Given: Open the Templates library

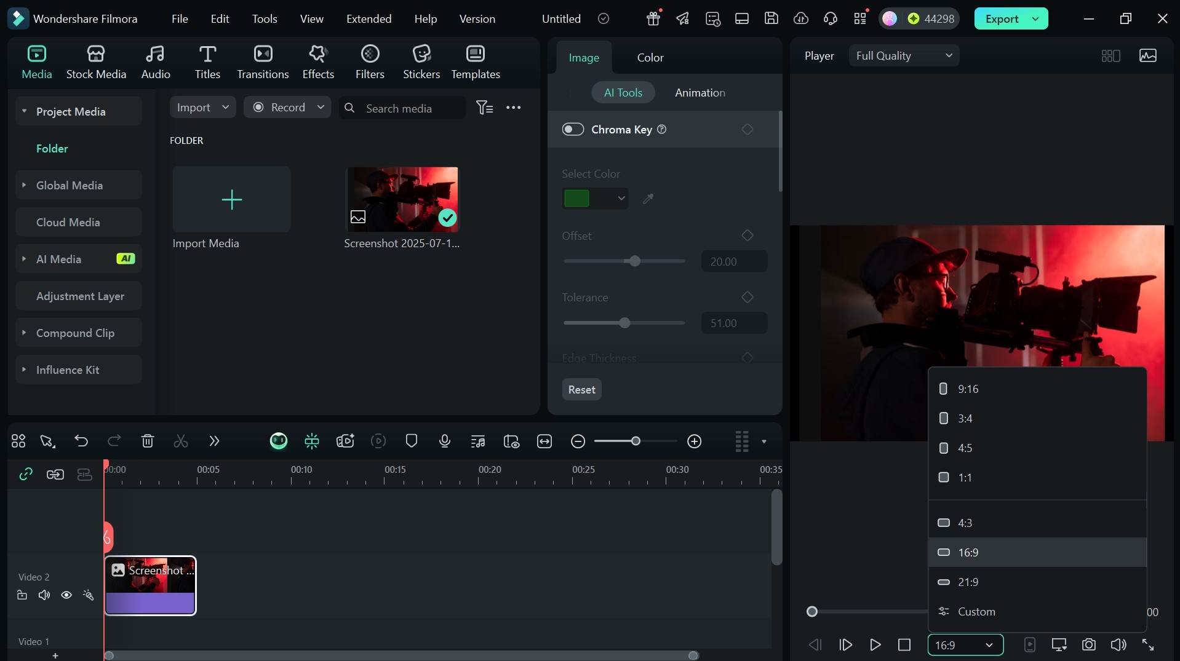Looking at the screenshot, I should 476,62.
